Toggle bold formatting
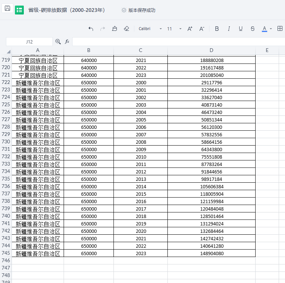Viewport: 285px width, 283px height. coord(217,29)
